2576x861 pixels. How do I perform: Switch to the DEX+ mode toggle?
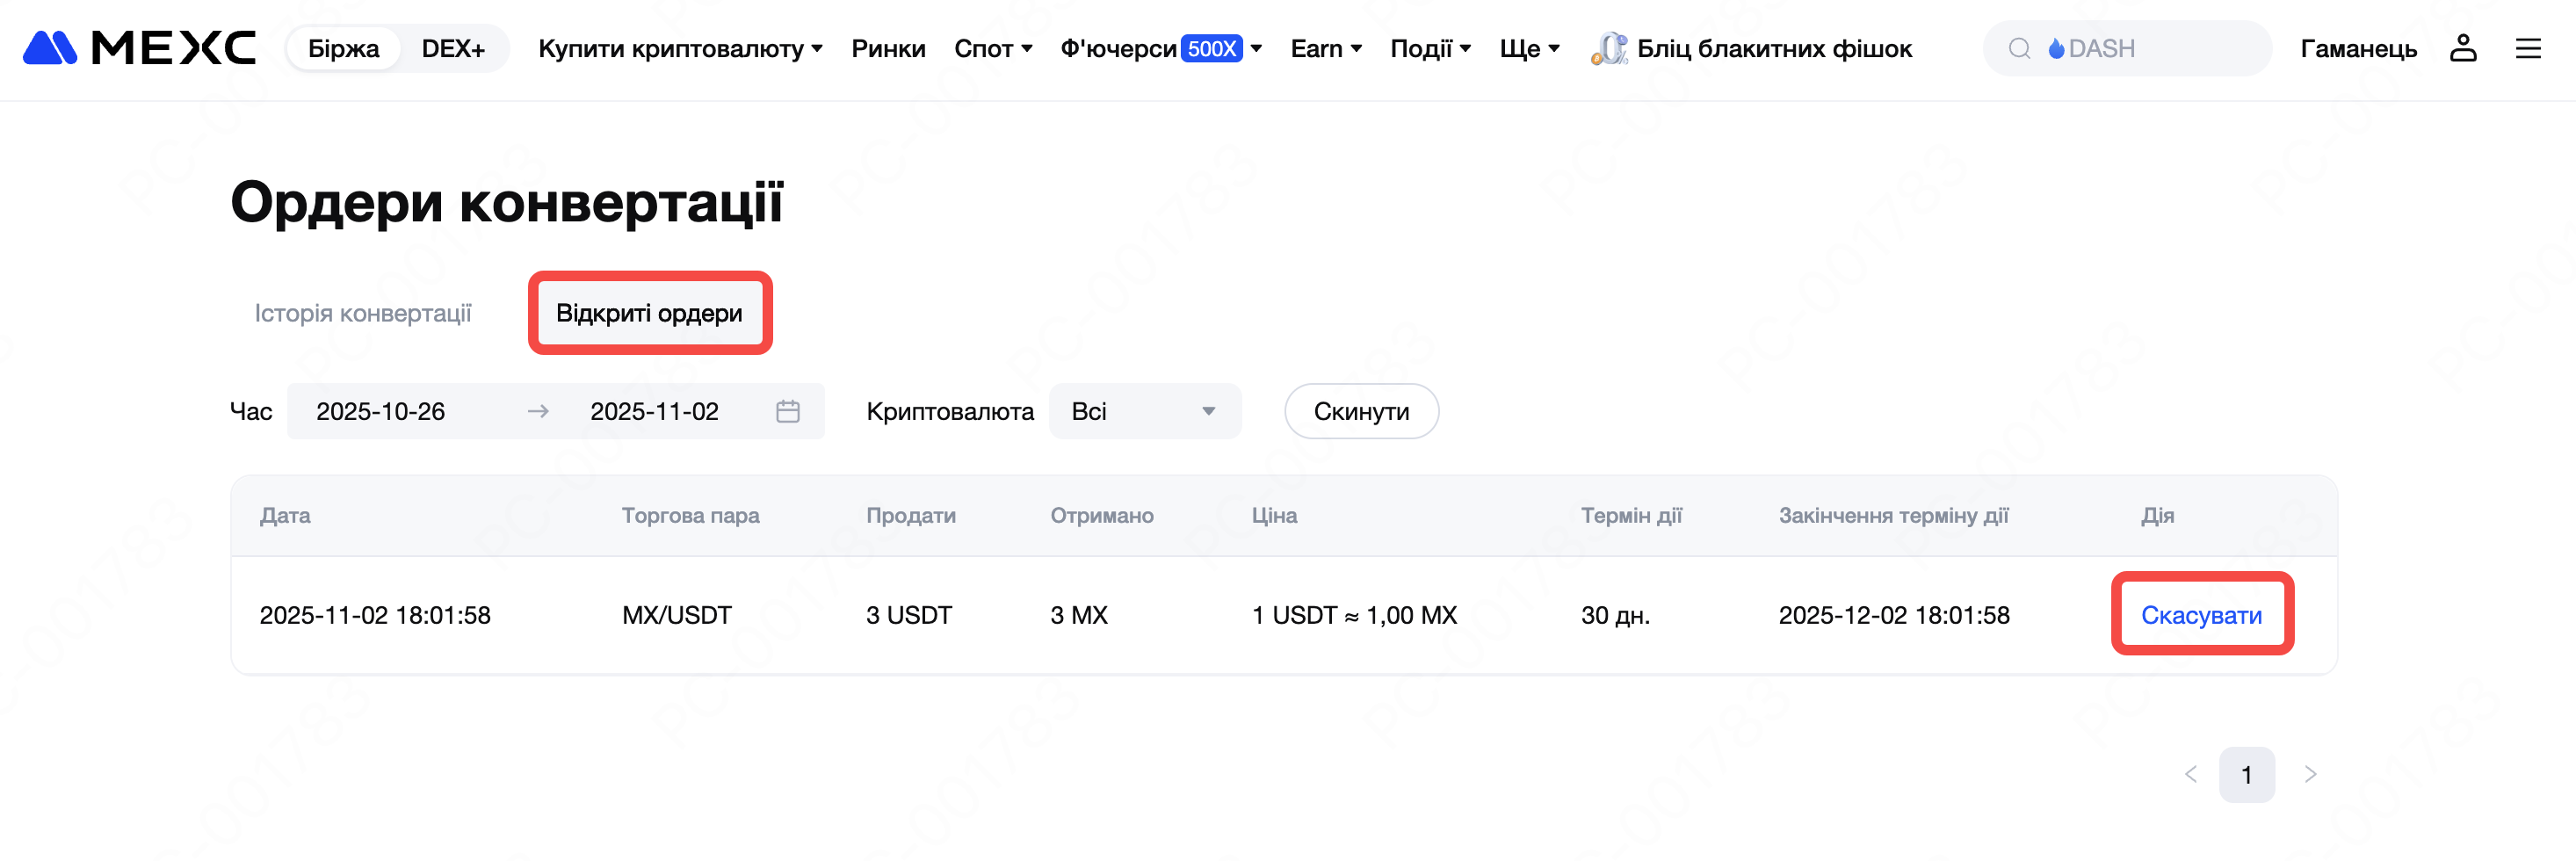coord(453,48)
